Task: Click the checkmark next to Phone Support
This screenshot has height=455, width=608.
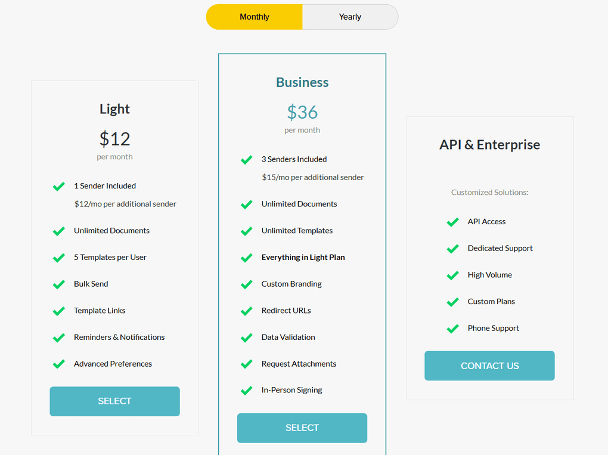Action: [x=453, y=328]
